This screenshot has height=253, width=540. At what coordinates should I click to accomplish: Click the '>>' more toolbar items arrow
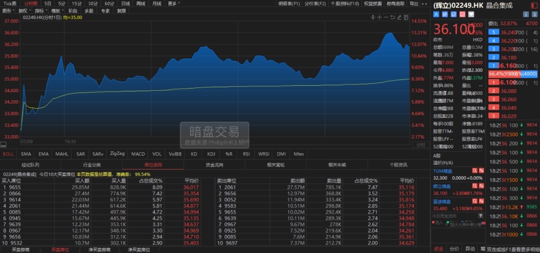(x=424, y=3)
